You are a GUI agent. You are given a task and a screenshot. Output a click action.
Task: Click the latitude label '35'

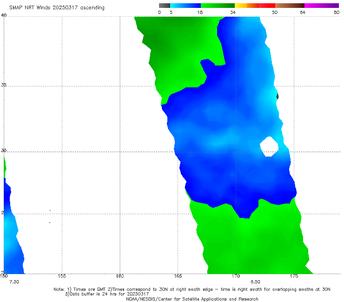(x=4, y=85)
